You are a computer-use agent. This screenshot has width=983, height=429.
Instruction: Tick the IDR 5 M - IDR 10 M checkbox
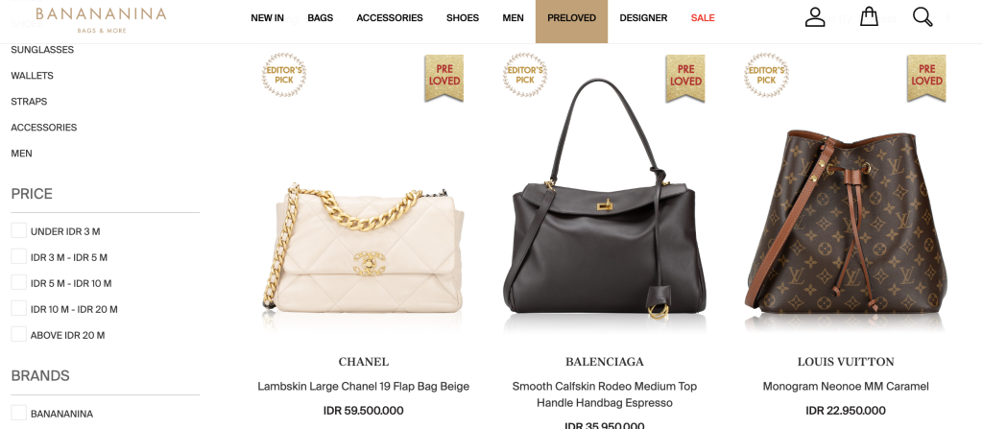tap(19, 283)
